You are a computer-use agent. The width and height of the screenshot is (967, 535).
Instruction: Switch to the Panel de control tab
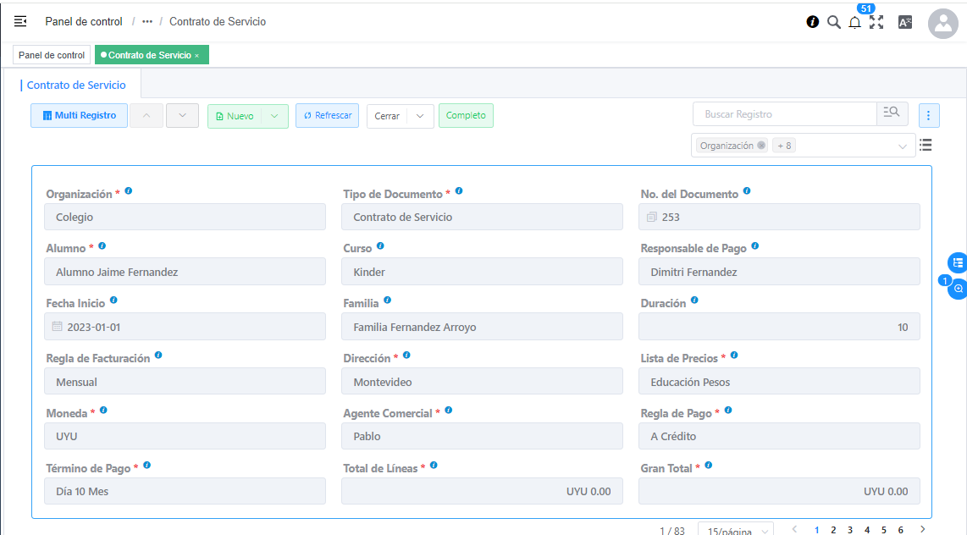point(52,55)
